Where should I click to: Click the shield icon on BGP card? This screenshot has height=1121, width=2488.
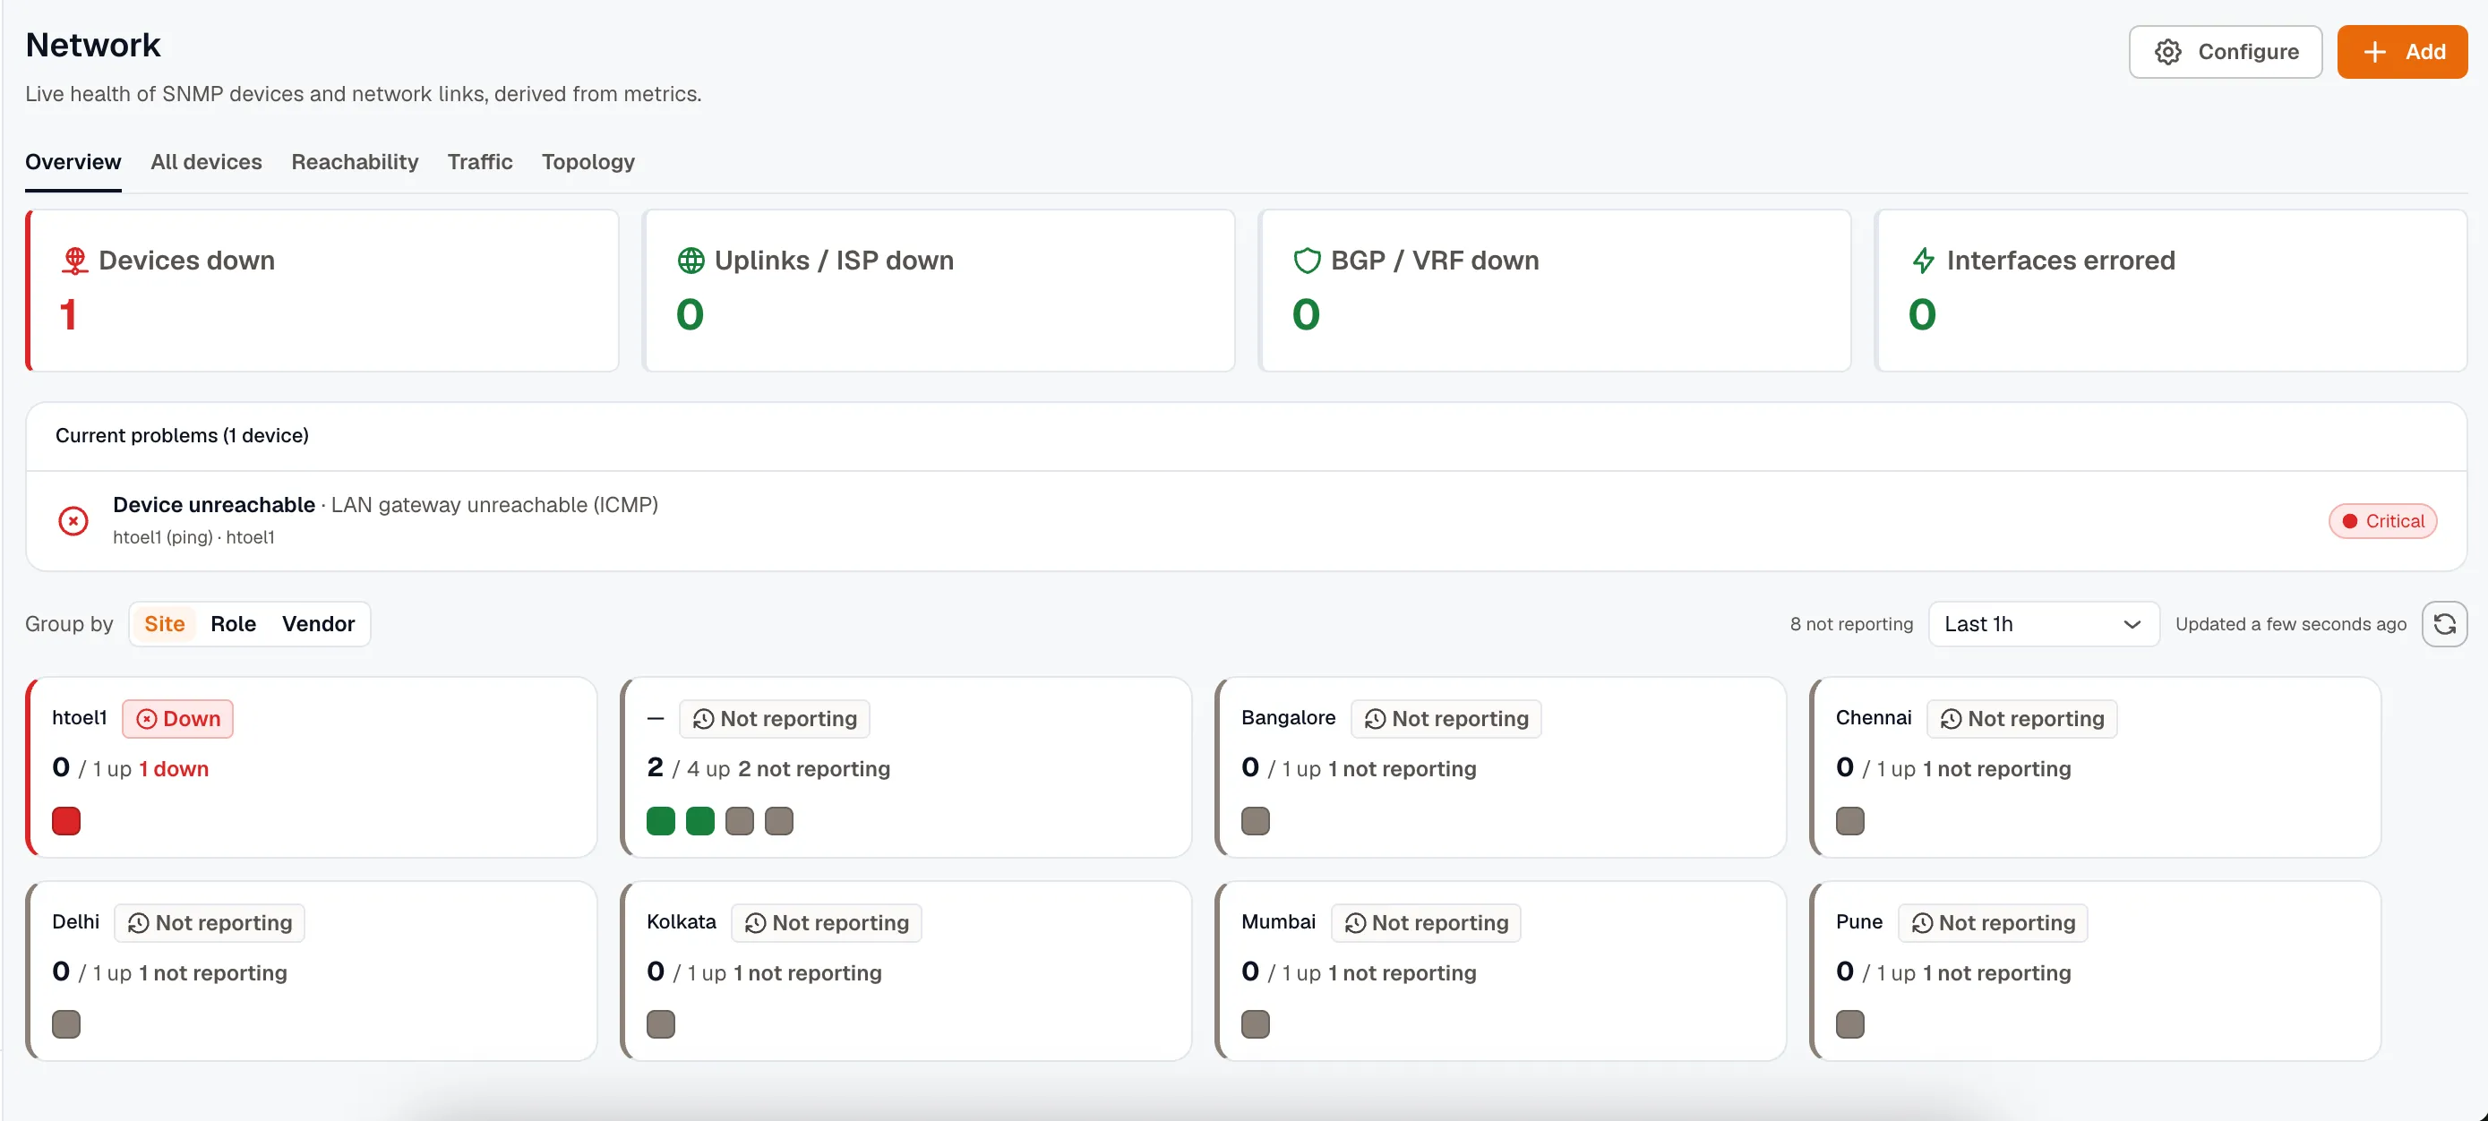click(x=1307, y=261)
